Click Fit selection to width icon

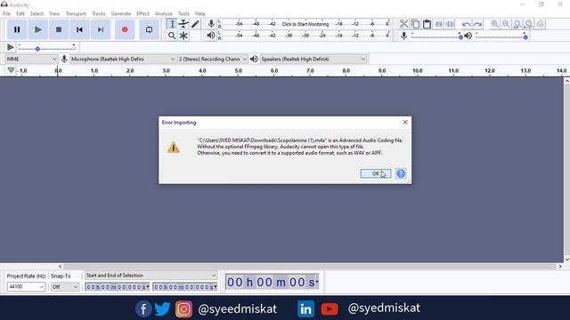pos(517,24)
